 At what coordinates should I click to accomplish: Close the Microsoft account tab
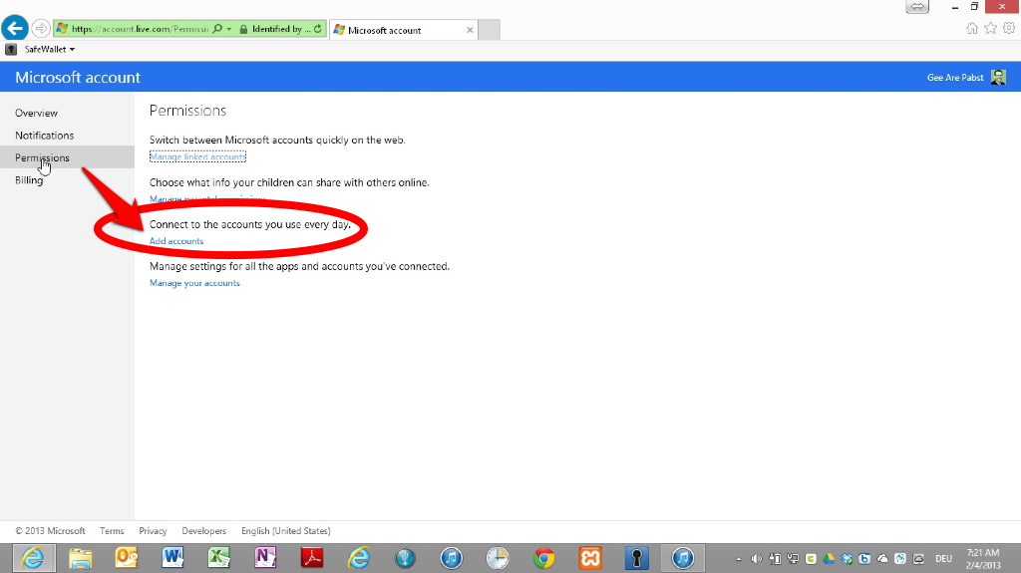coord(471,30)
